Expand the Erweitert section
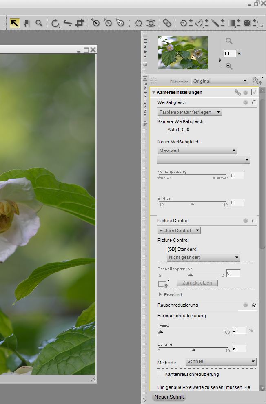The image size is (266, 404). pos(160,294)
